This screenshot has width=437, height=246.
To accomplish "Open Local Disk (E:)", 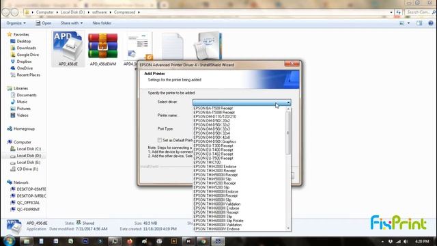I will point(29,163).
